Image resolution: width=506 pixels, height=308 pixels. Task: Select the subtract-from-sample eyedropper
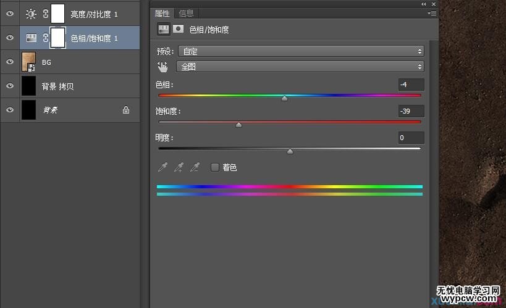click(x=195, y=167)
